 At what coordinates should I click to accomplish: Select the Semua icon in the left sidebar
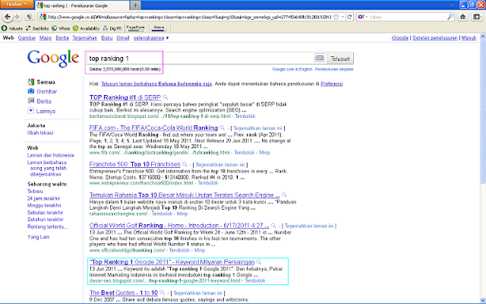pyautogui.click(x=30, y=82)
